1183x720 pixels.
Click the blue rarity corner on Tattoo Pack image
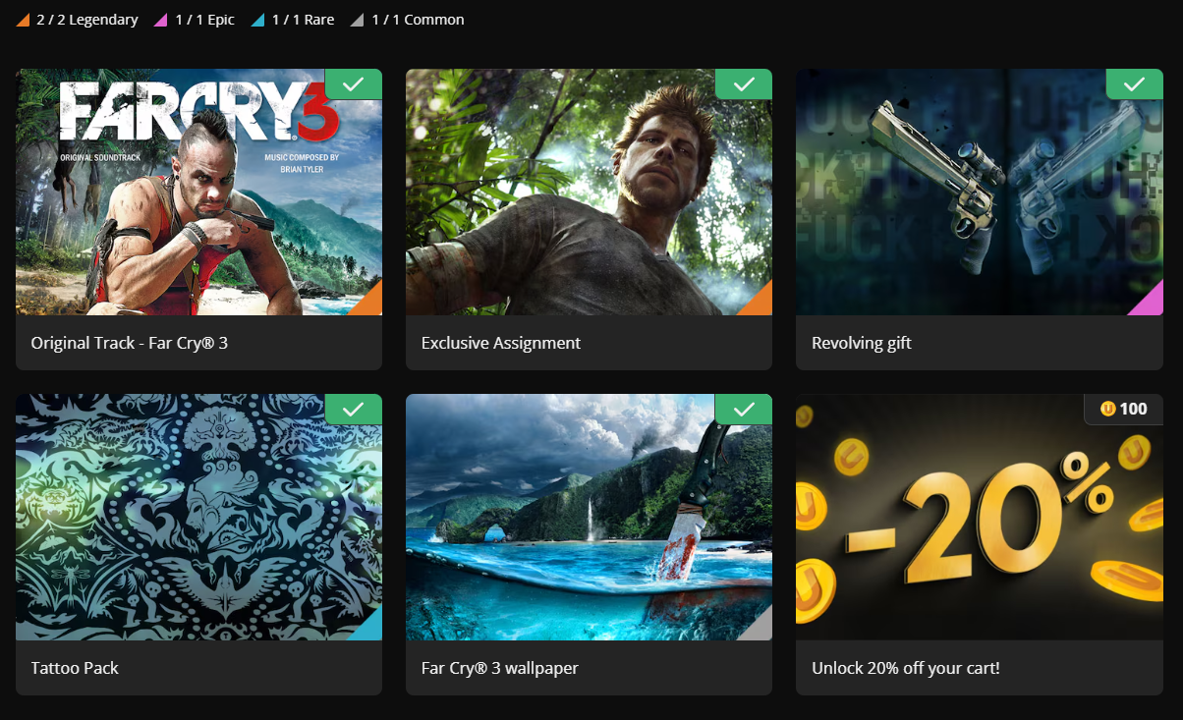[x=370, y=629]
